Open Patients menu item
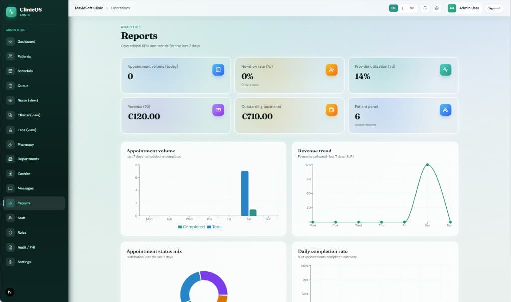 coord(34,56)
